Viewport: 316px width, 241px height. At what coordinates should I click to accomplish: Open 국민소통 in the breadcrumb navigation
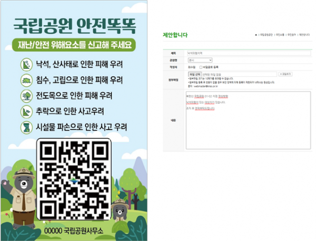tap(280, 34)
